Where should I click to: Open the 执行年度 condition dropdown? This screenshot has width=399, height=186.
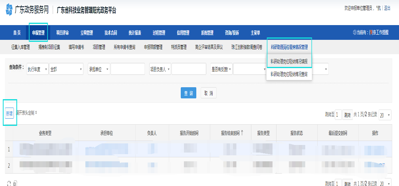coord(37,69)
